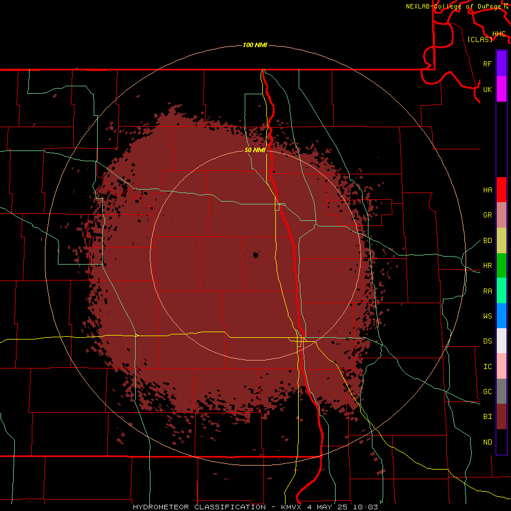Click the BI legend label
This screenshot has width=511, height=511.
pos(488,417)
